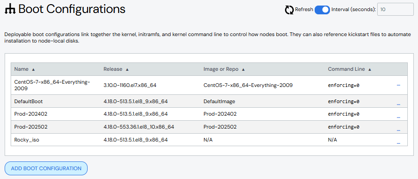Viewport: 418px width, 179px height.
Task: Click Prod-202402 in Image or Repo column
Action: [220, 114]
